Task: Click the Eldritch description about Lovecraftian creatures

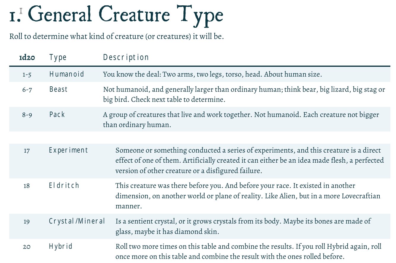Action: point(248,196)
